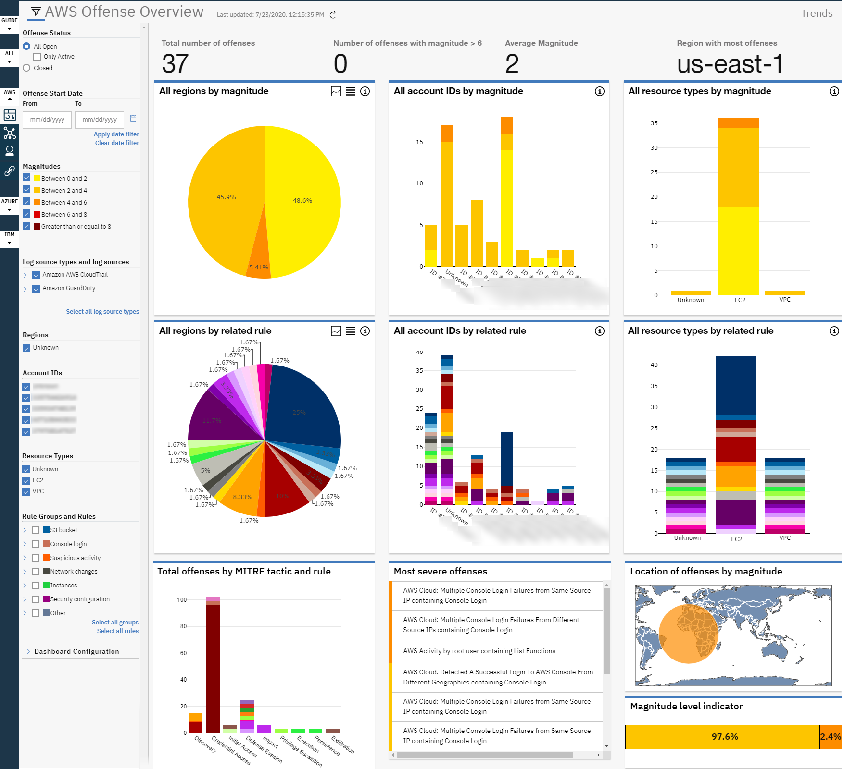Screen dimensions: 844x769
Task: Show list view for regions by magnitude
Action: (351, 91)
